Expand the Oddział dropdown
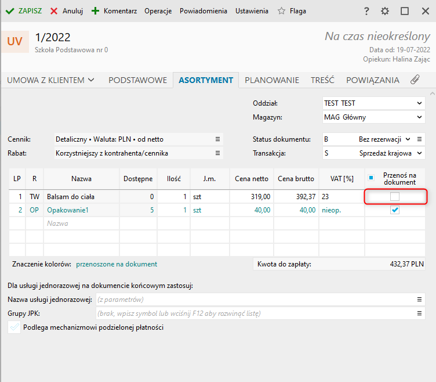 420,103
